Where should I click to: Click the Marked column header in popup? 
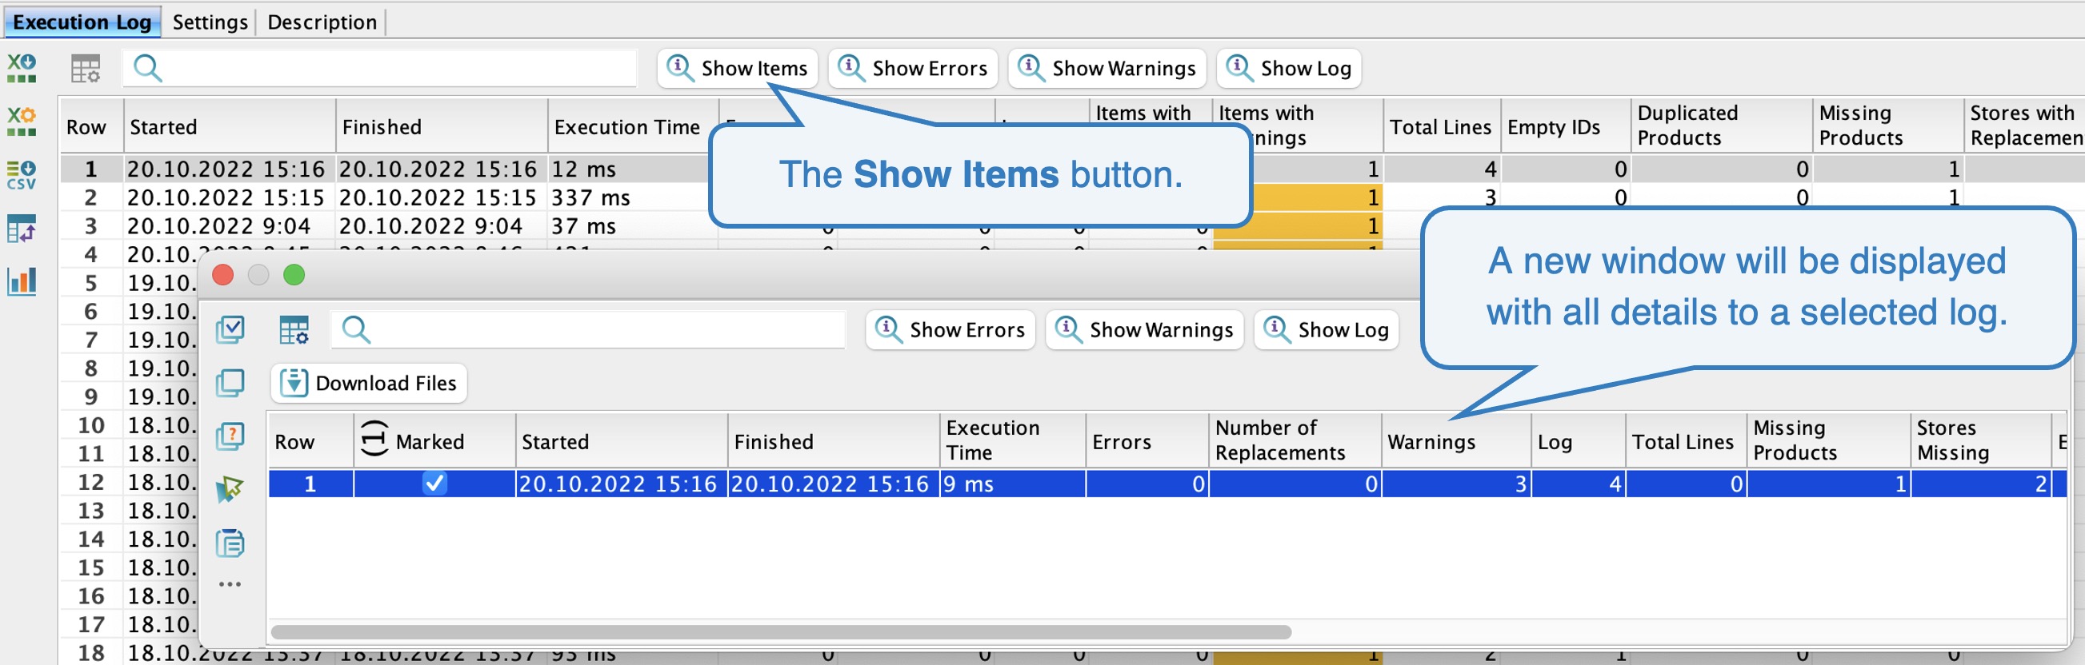(x=434, y=441)
